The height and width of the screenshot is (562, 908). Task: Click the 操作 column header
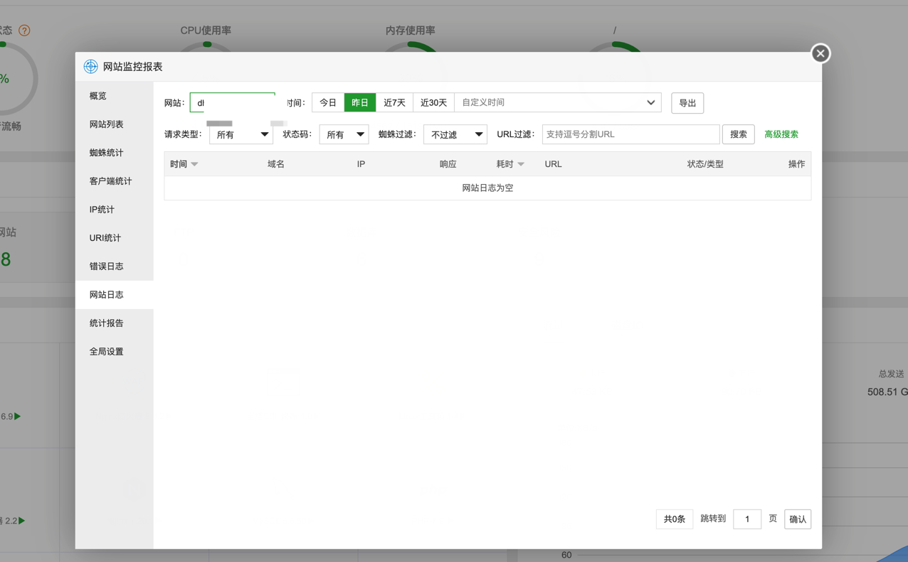796,164
